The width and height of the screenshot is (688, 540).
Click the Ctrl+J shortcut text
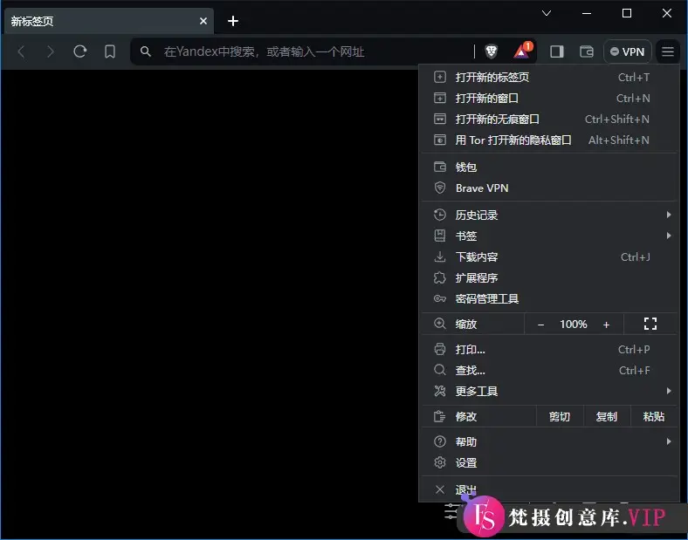tap(635, 256)
